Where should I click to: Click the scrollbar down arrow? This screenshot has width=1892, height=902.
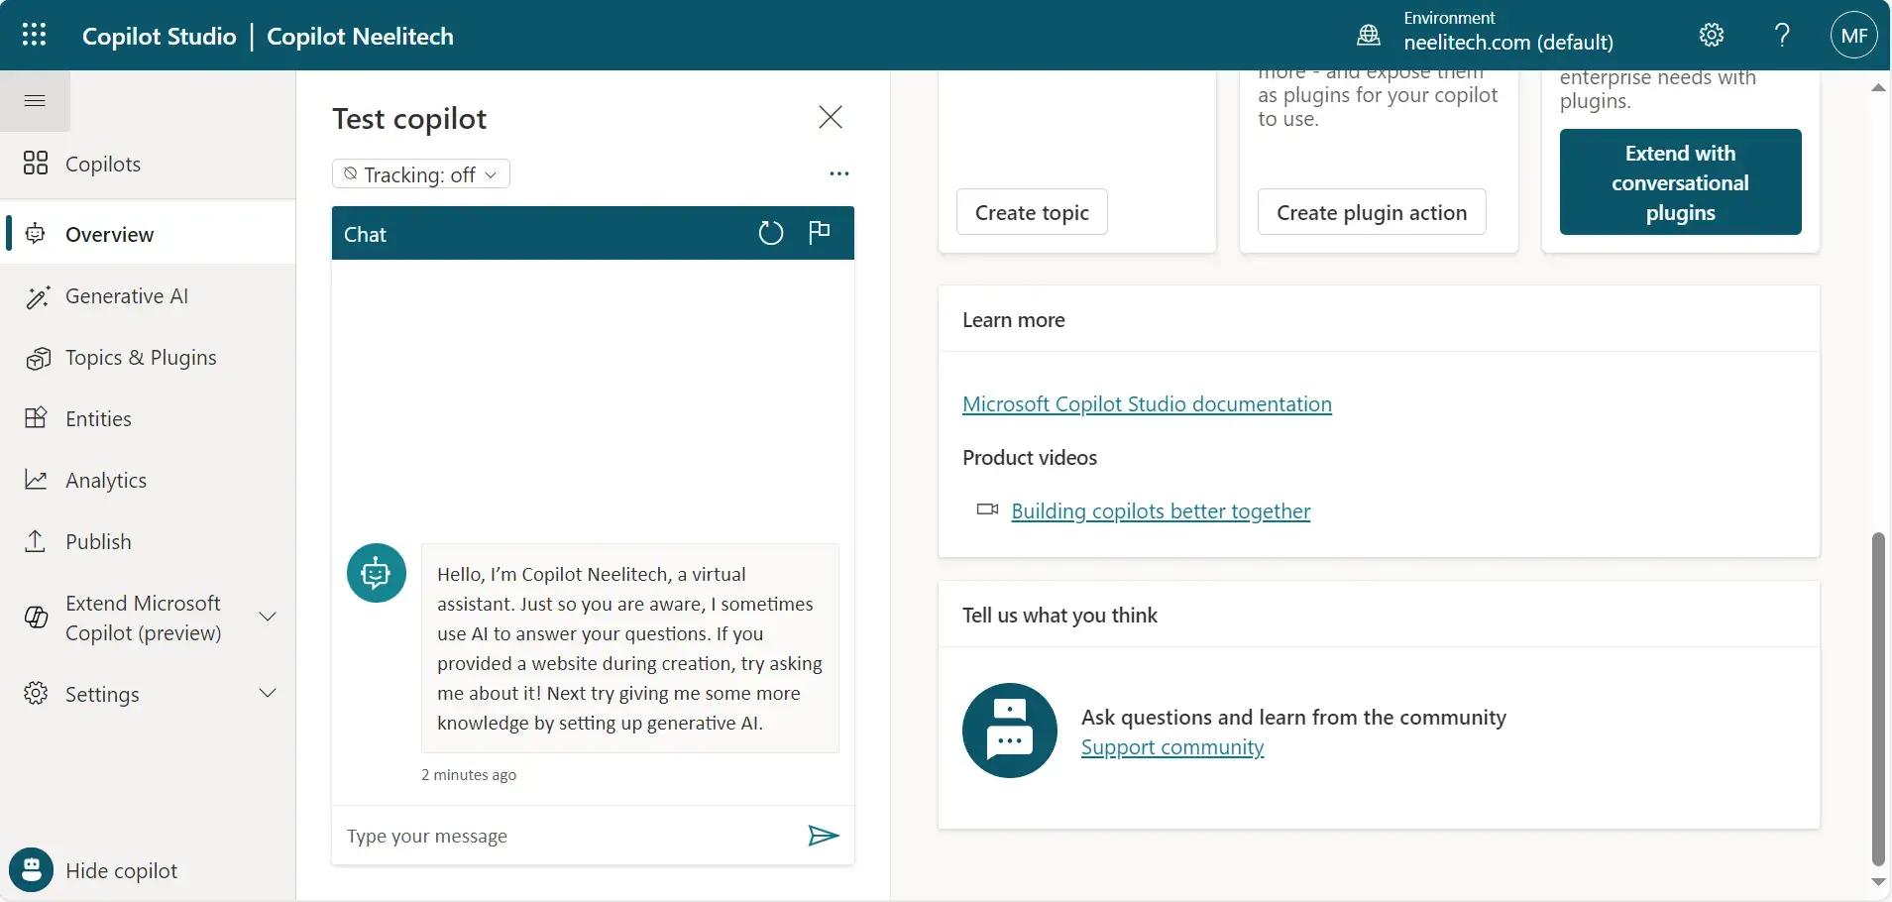coord(1877,881)
